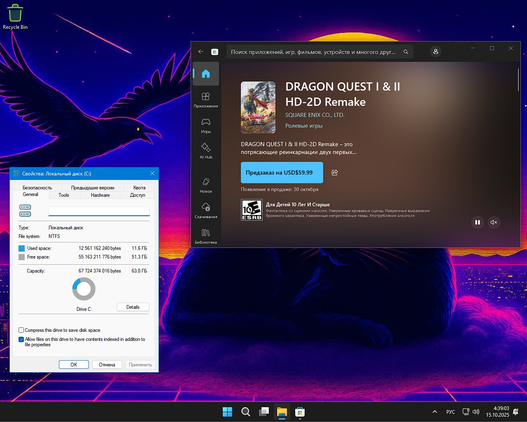Open Приложения section in Store sidebar
Image resolution: width=527 pixels, height=422 pixels.
tap(206, 100)
